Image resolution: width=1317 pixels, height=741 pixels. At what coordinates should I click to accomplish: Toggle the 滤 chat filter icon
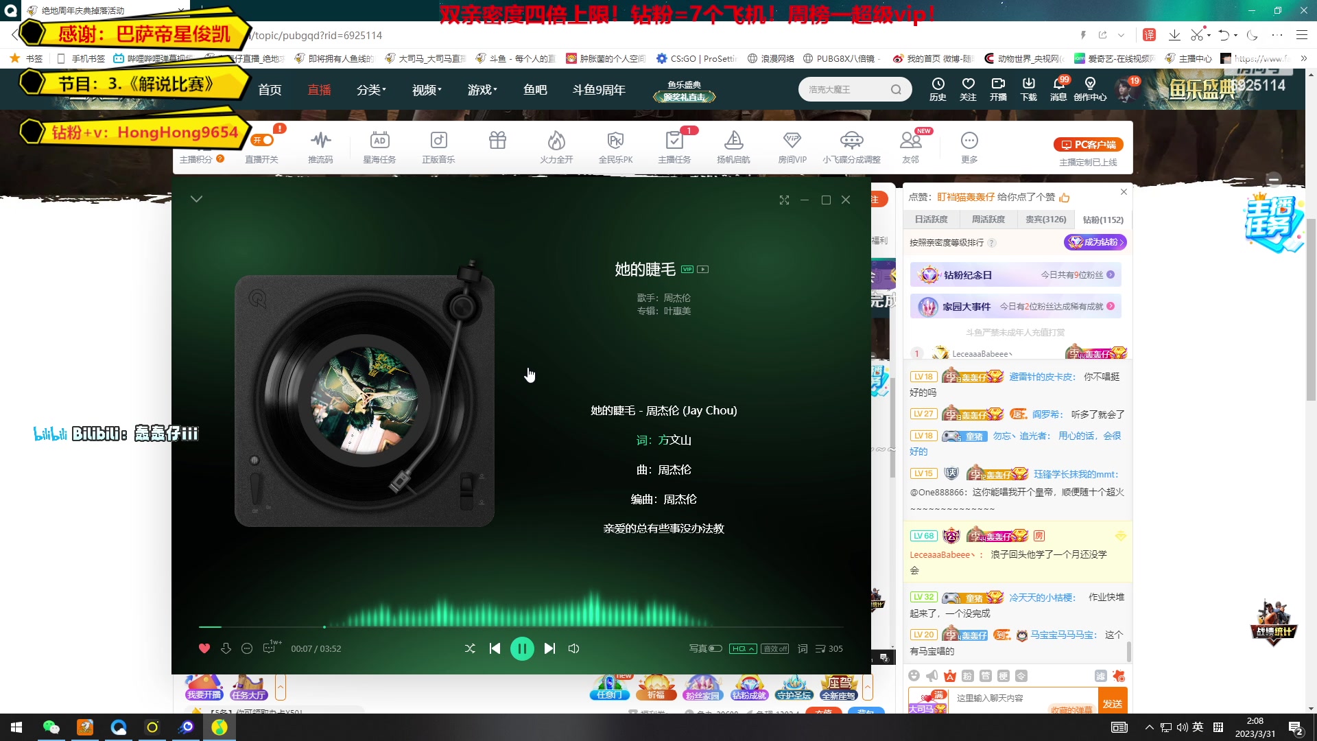coord(1101,676)
